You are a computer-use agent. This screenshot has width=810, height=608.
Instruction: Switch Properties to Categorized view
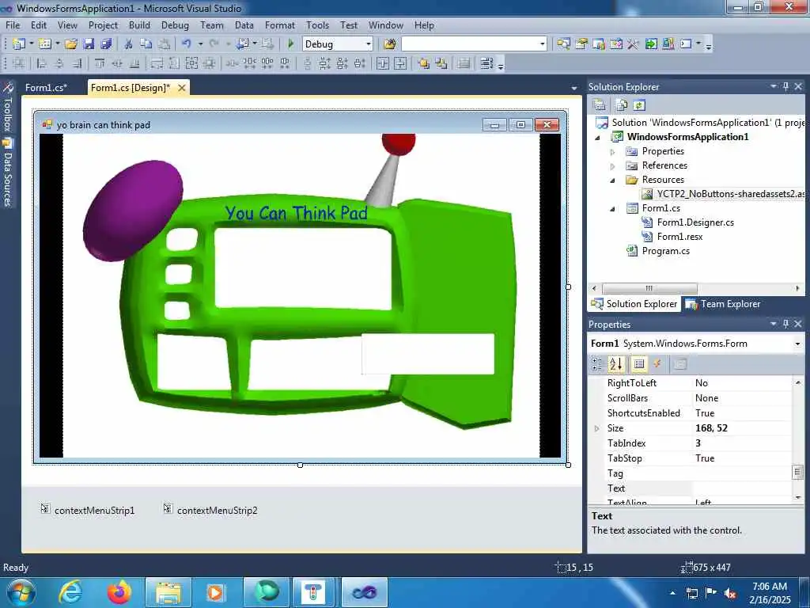coord(597,364)
